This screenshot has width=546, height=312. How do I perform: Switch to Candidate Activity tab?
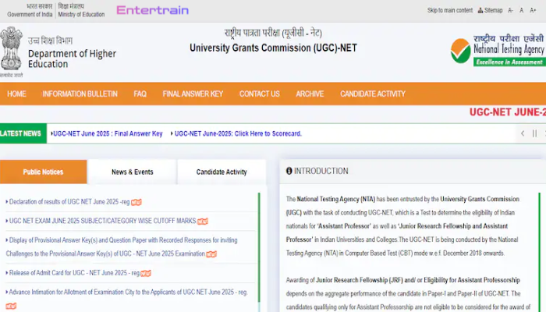pyautogui.click(x=222, y=172)
